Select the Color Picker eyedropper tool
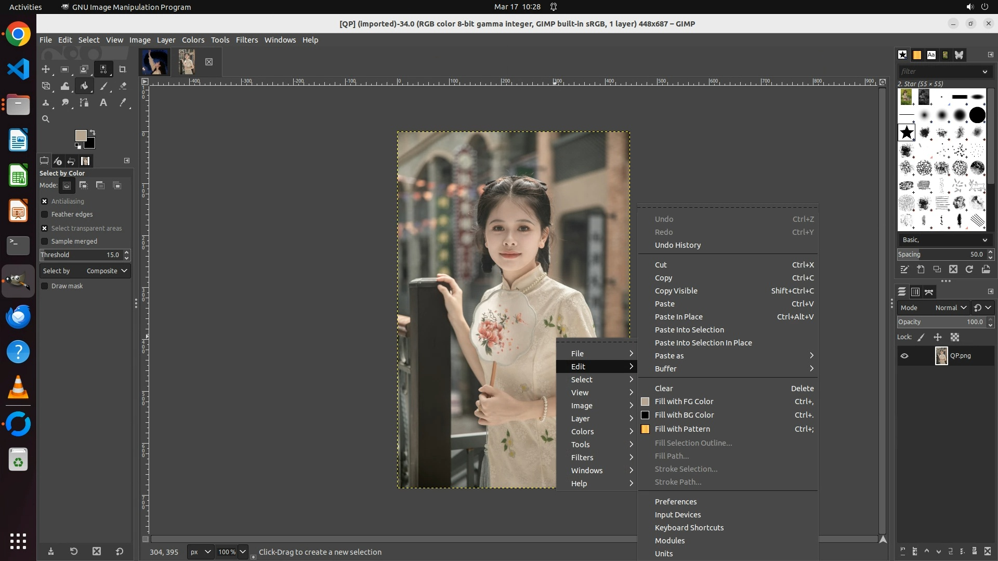 [123, 103]
